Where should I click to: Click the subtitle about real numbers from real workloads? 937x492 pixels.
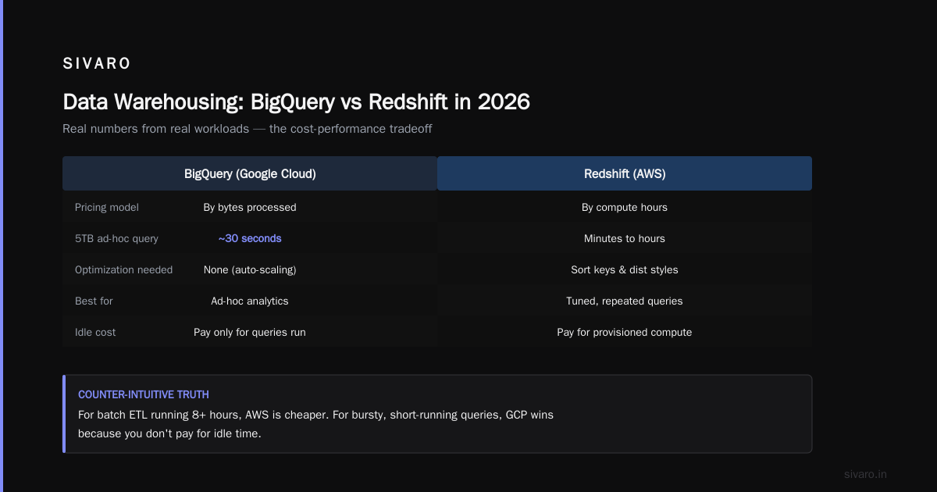pyautogui.click(x=247, y=128)
